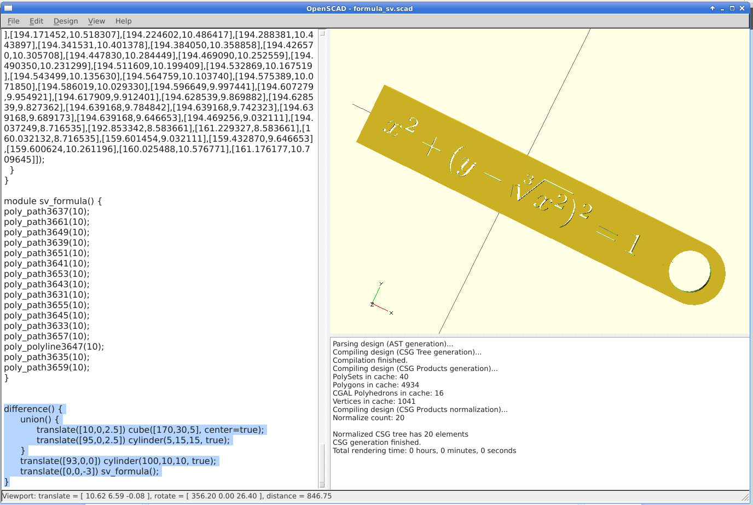Open the File menu
Viewport: 753px width, 505px height.
tap(13, 21)
